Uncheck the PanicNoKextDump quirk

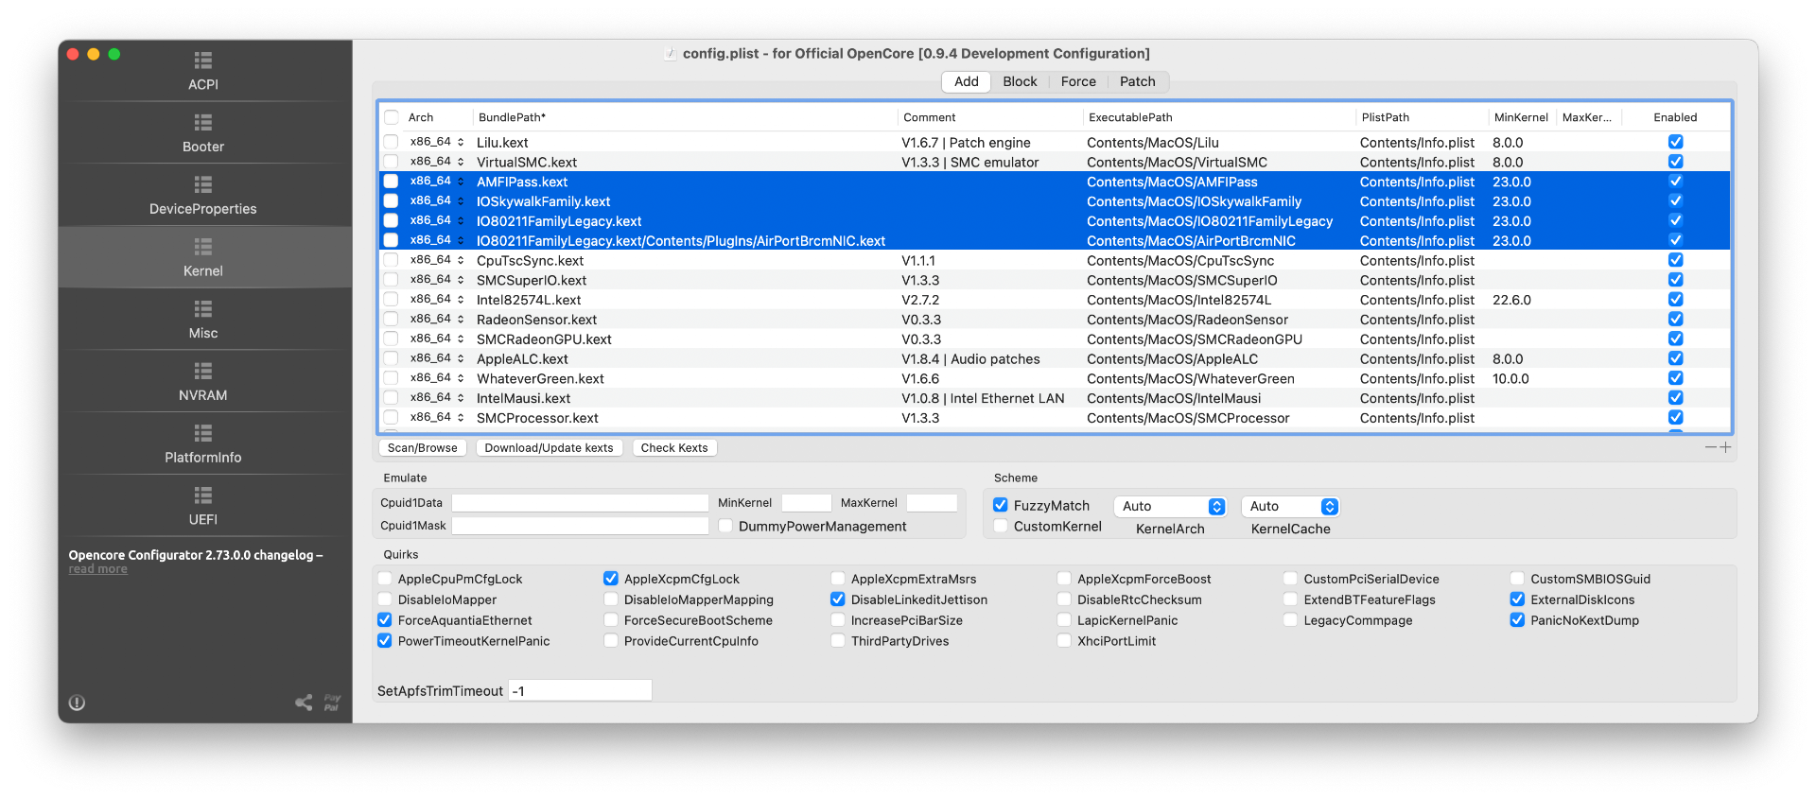(1517, 621)
